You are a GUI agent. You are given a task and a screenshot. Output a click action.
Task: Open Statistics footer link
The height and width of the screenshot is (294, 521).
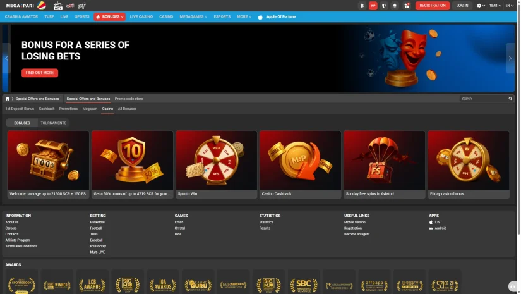pos(266,222)
